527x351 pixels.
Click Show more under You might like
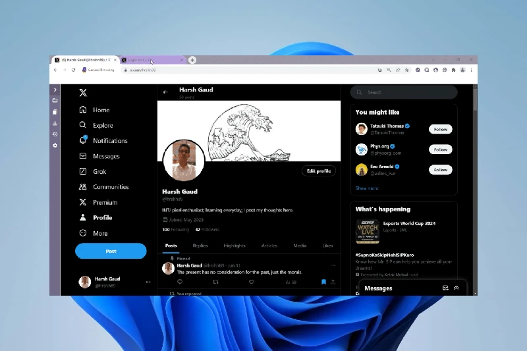367,188
